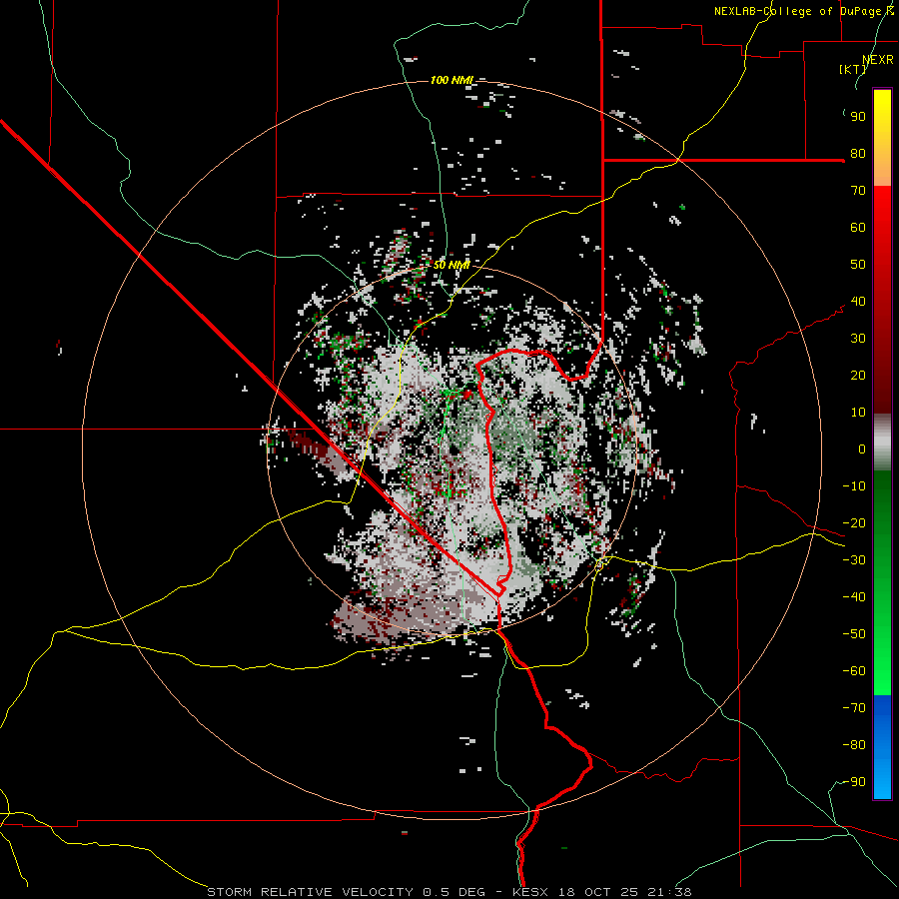Click the STORM RELATIVE VELOCITY caption text

click(x=310, y=892)
